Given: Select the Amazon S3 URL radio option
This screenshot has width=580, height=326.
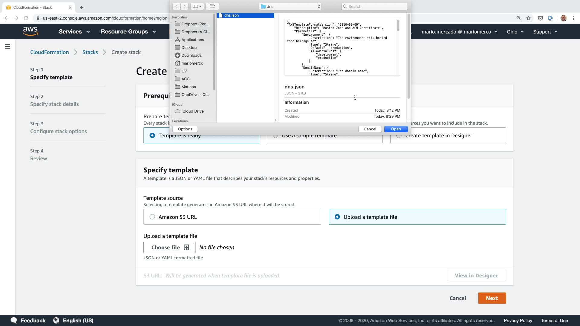Looking at the screenshot, I should coord(152,217).
